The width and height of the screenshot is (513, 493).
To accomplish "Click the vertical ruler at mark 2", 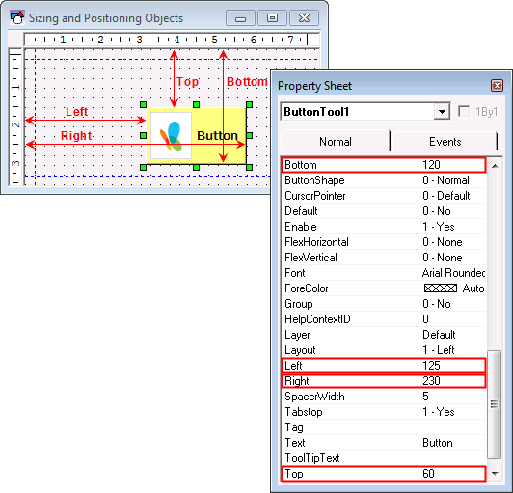I will pyautogui.click(x=15, y=124).
